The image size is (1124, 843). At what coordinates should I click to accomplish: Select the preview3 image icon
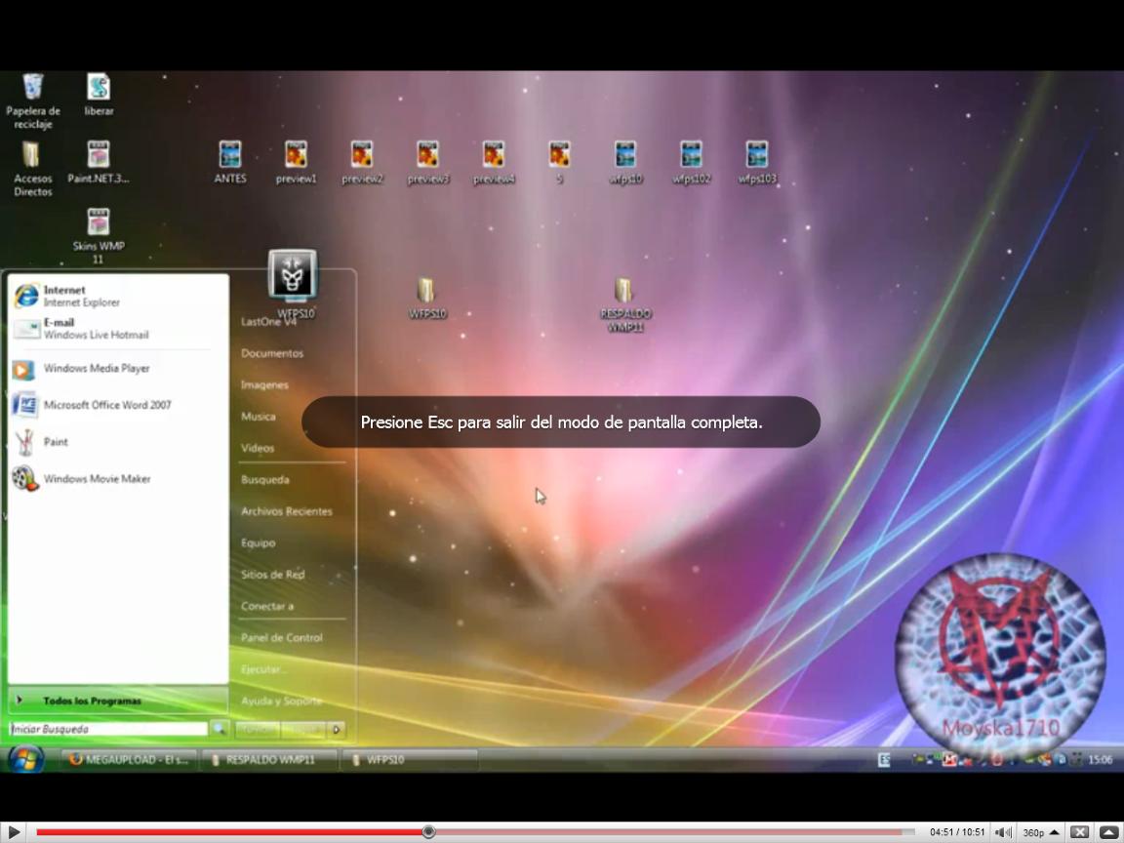point(428,162)
